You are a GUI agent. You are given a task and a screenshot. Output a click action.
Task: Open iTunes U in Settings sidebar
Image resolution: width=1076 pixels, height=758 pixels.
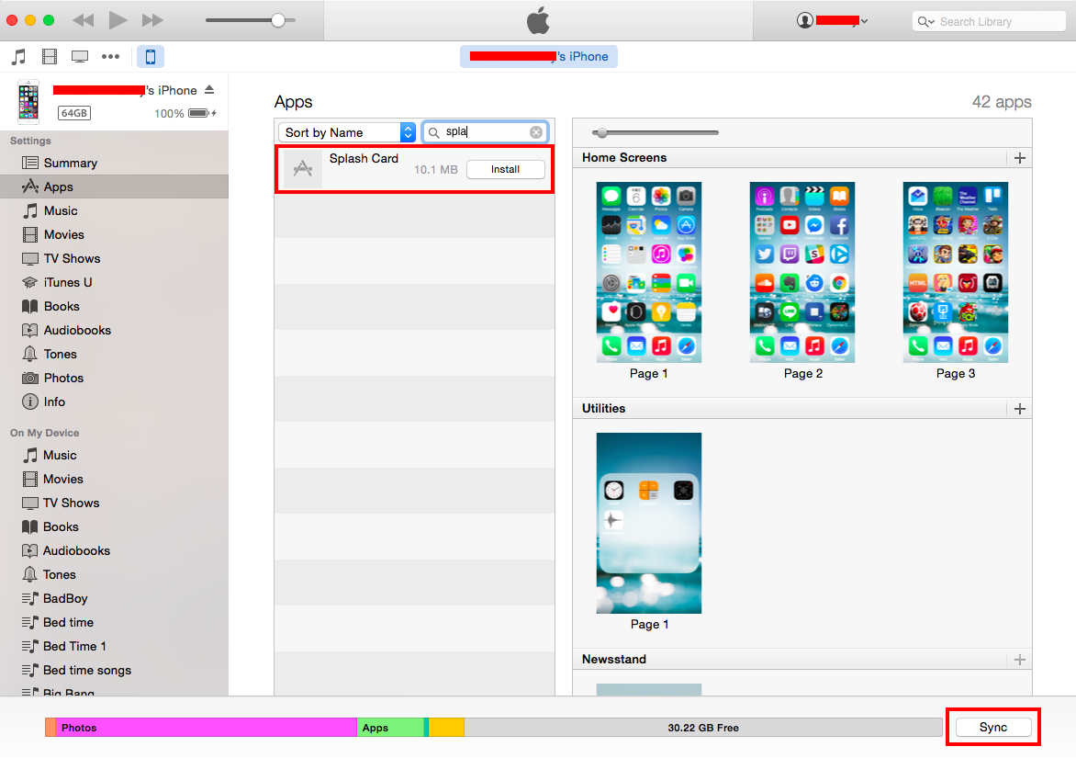click(x=114, y=282)
